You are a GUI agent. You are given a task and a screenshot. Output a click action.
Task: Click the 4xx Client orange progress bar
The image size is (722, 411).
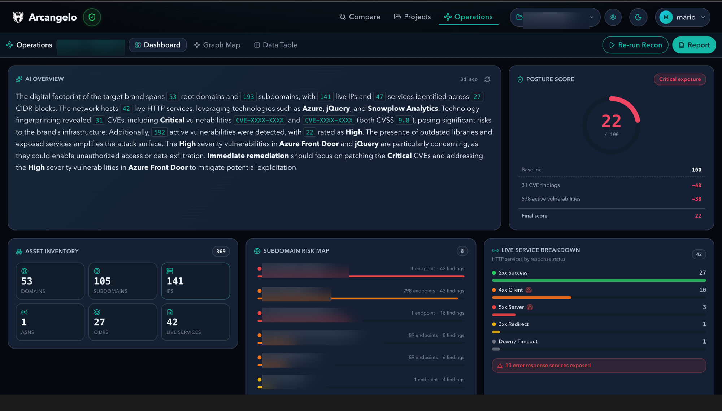[x=531, y=298]
